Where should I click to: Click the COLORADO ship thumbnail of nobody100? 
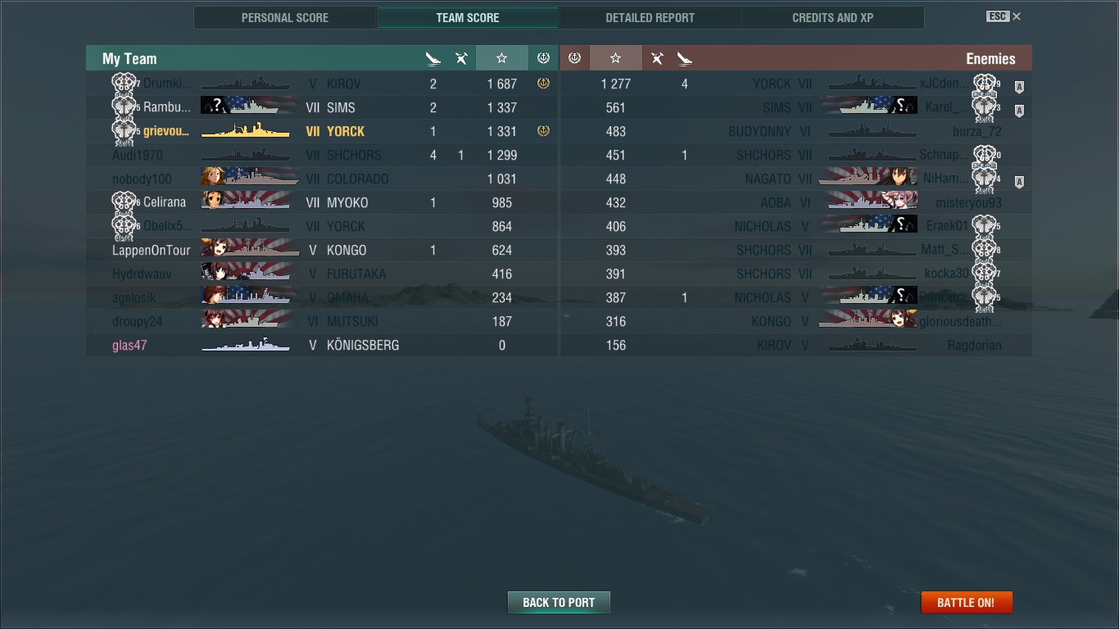point(250,178)
